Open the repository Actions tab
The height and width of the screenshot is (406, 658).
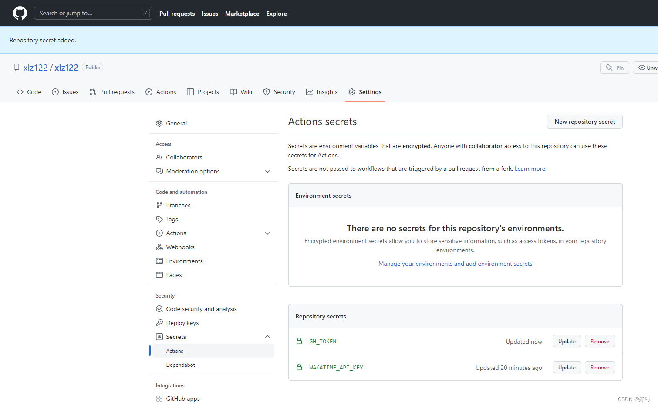[x=161, y=92]
